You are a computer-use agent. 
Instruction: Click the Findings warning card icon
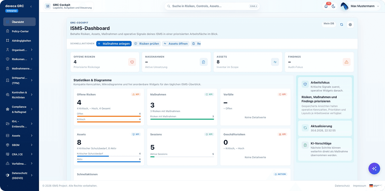[346, 62]
